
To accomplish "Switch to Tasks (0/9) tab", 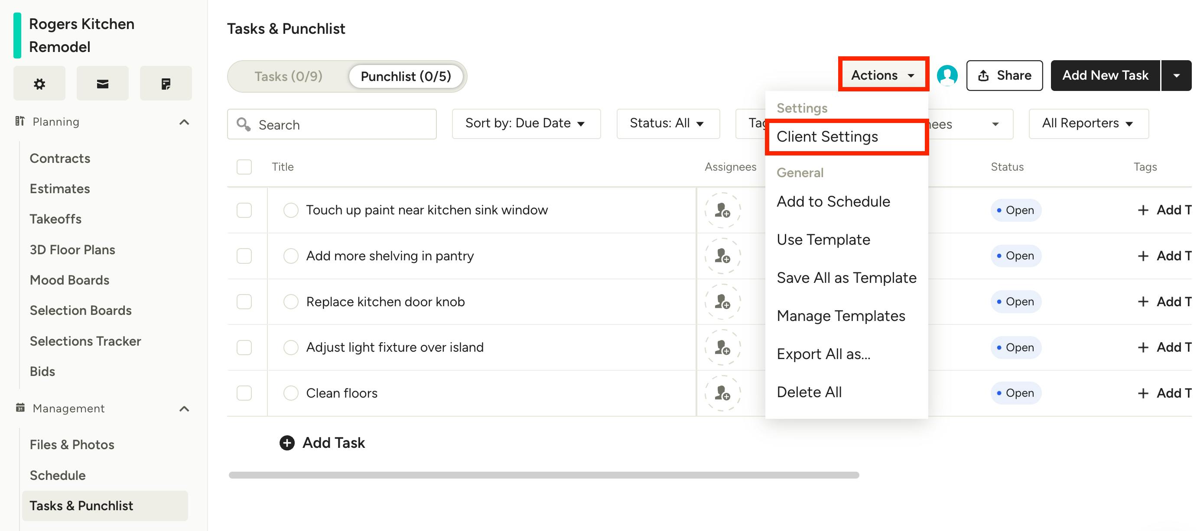I will coord(288,76).
